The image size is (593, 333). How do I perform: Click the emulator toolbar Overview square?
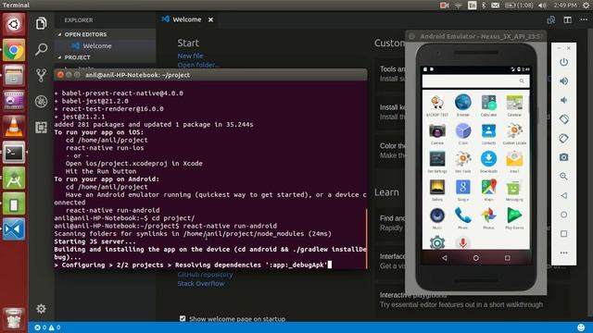coord(563,234)
